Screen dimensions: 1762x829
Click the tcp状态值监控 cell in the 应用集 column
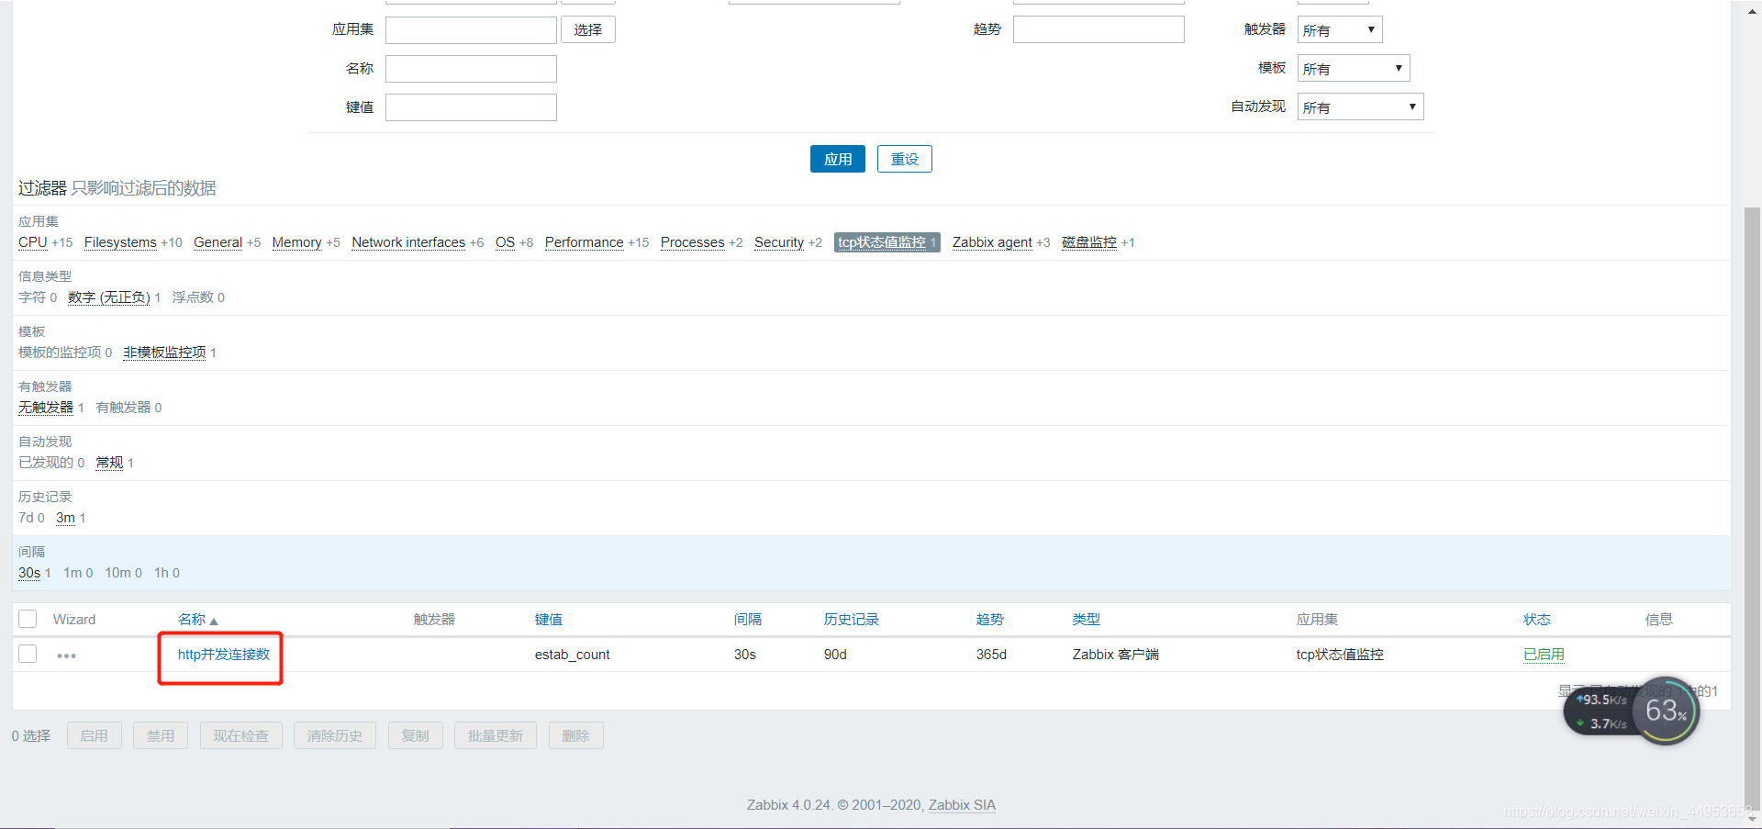click(x=1340, y=655)
